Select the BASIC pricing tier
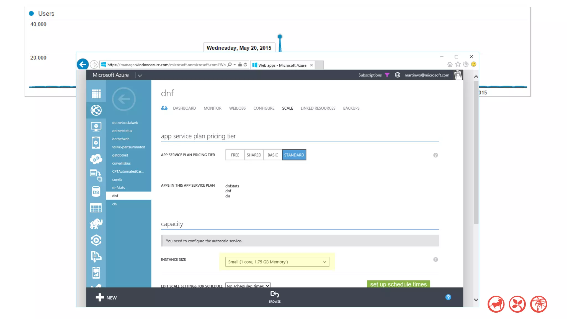567x319 pixels. pos(272,155)
